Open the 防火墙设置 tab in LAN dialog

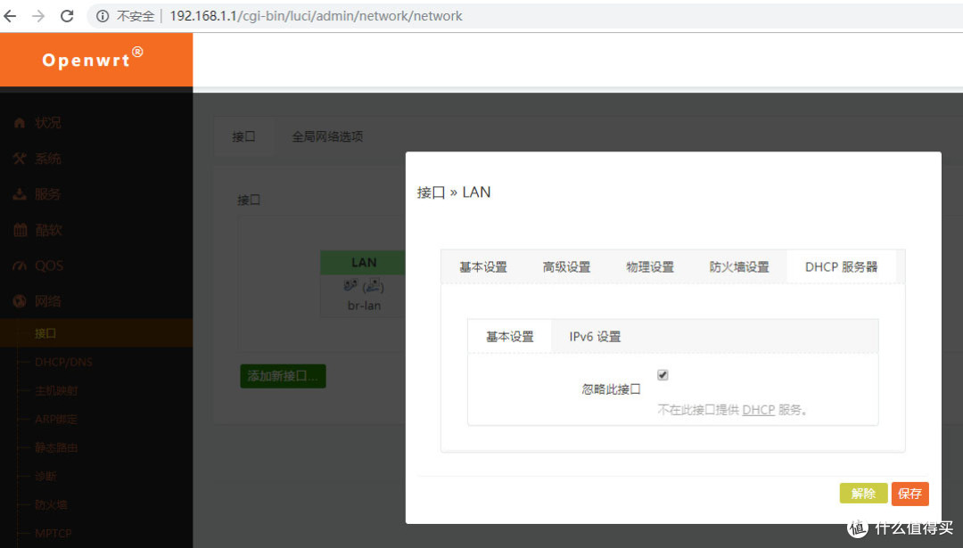click(x=739, y=266)
